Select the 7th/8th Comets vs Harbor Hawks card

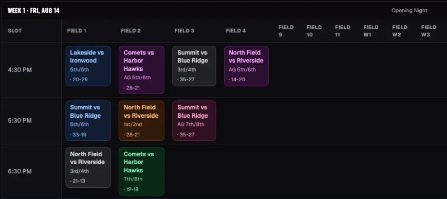pyautogui.click(x=141, y=171)
